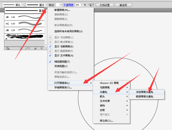Expand the 装饰 submenu
The image size is (172, 130).
coord(112,105)
